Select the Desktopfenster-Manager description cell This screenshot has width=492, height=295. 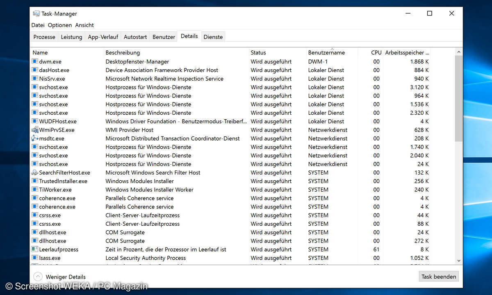137,61
